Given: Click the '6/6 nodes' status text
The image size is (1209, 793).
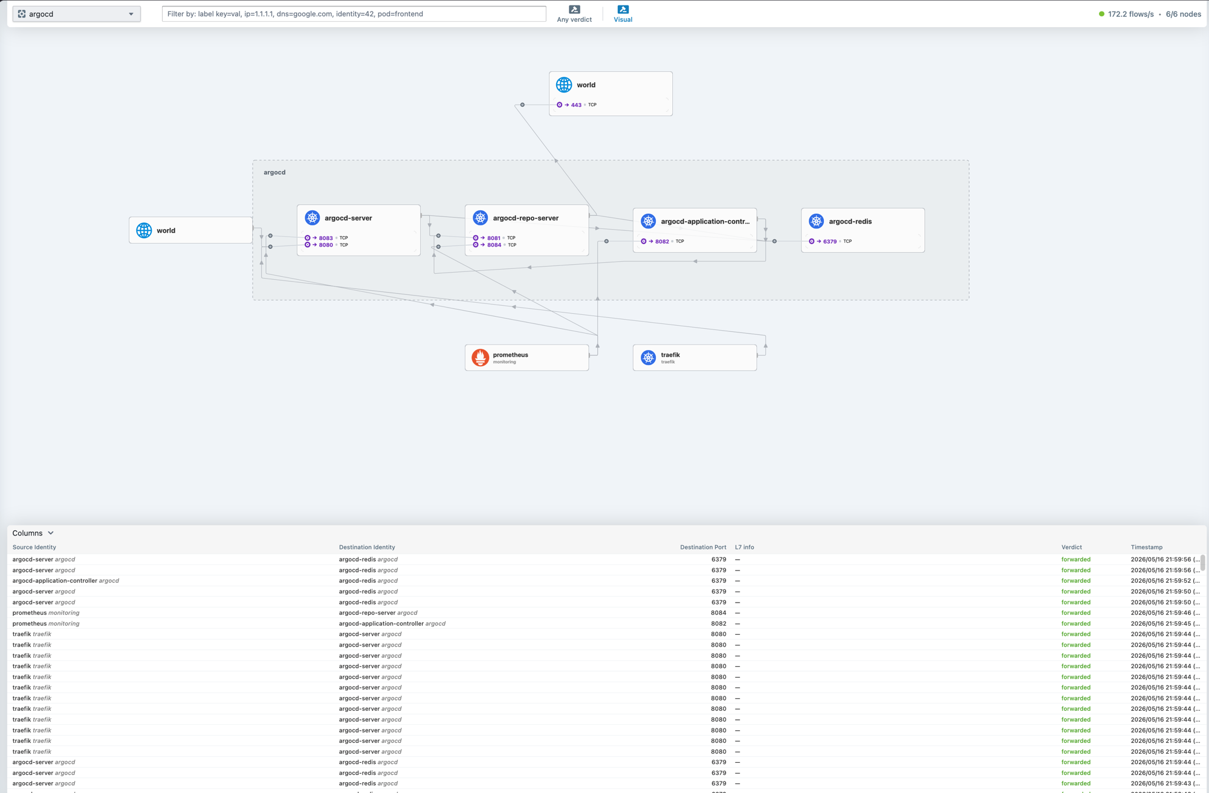Looking at the screenshot, I should tap(1184, 14).
